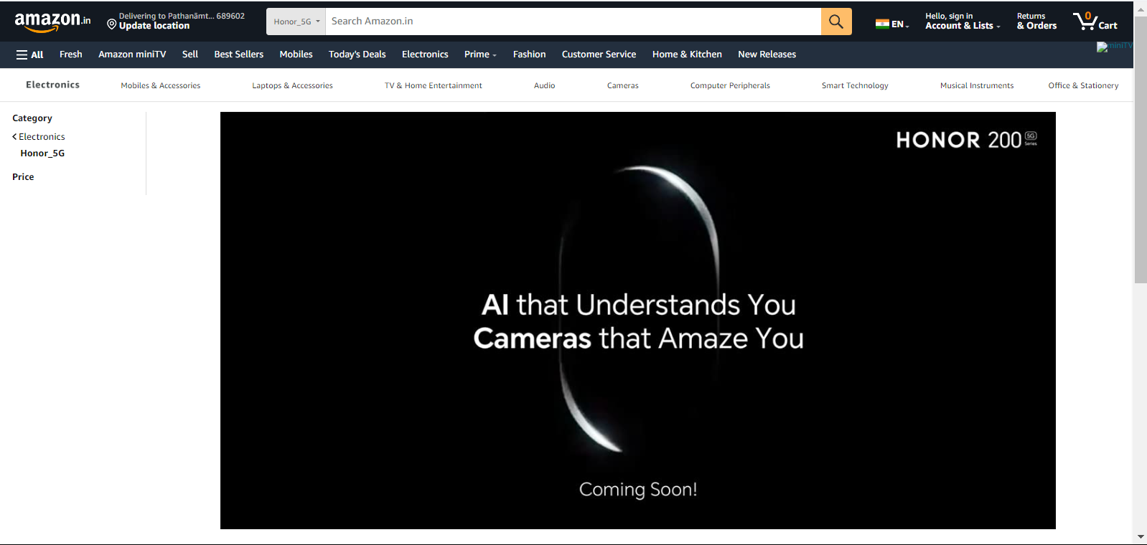The image size is (1147, 545).
Task: Expand the Prime dropdown in nav bar
Action: point(480,54)
